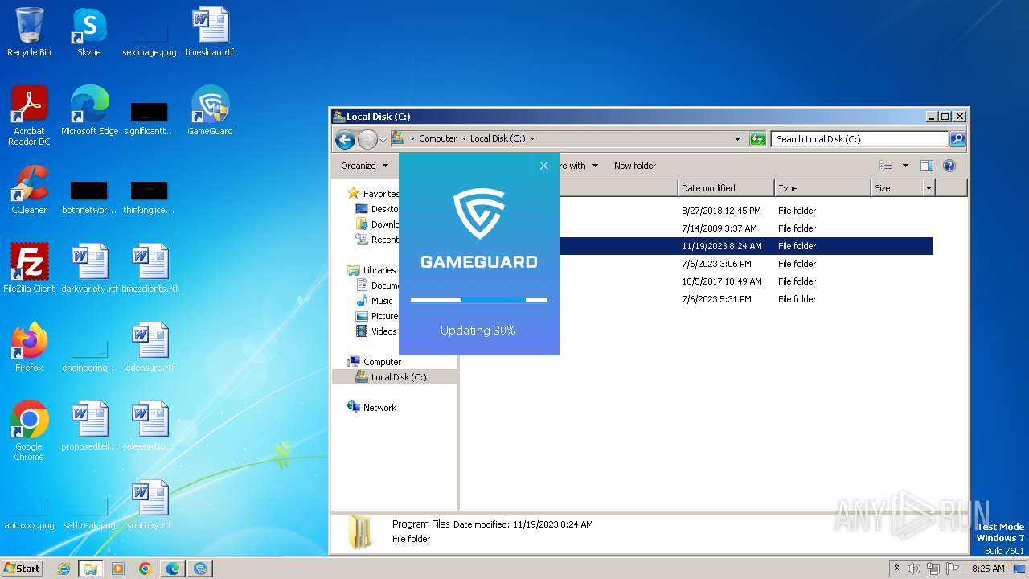The image size is (1029, 579).
Task: Click the search magnifier in Explorer
Action: point(957,139)
